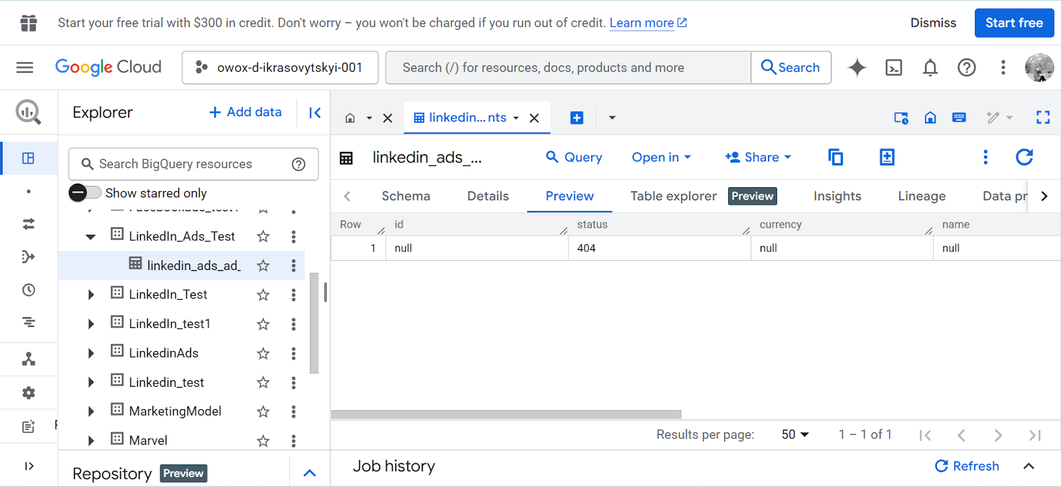Viewport: 1061px width, 487px height.
Task: Switch to the Insights tab
Action: click(x=838, y=196)
